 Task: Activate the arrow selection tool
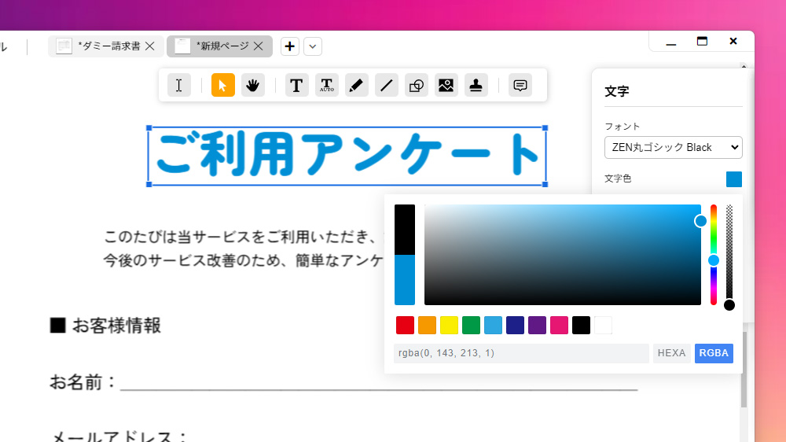click(223, 85)
